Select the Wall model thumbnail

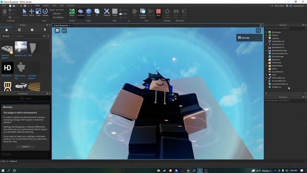pyautogui.click(x=33, y=48)
